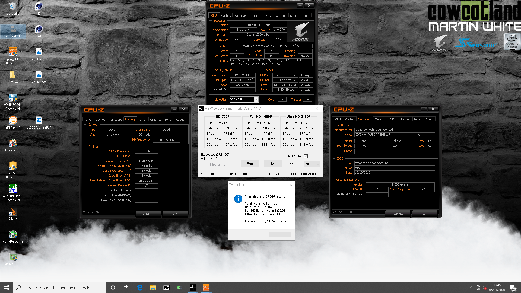Click the Intel Core i9 7920X name field
The image size is (521, 293).
(258, 25)
